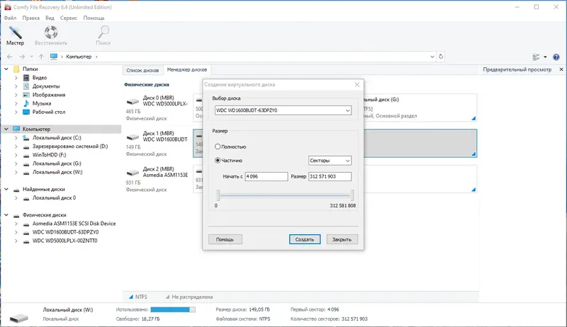This screenshot has width=567, height=327.
Task: Refresh the address bar location
Action: point(441,57)
